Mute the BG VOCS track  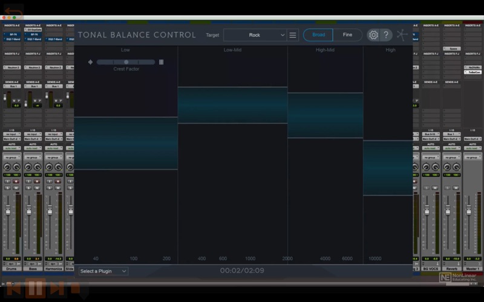[435, 188]
